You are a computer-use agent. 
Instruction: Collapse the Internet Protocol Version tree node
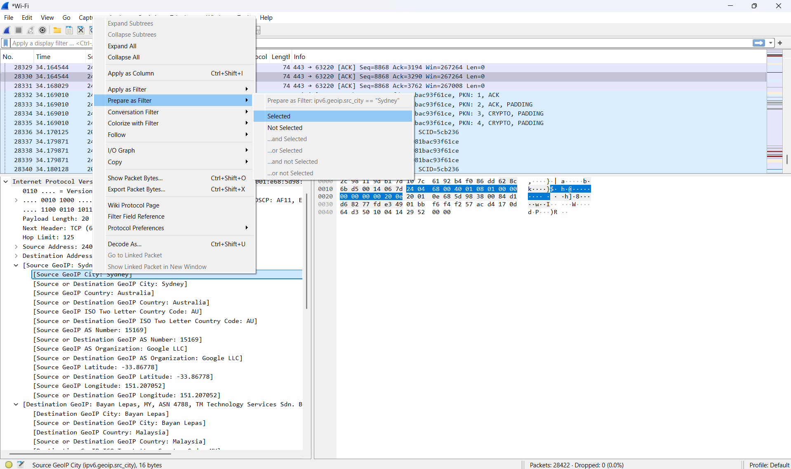coord(6,181)
